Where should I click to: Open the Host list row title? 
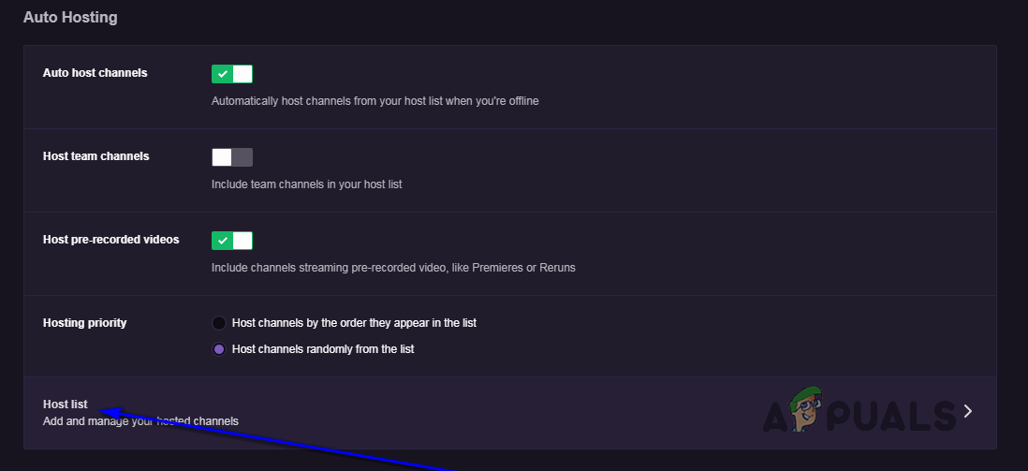coord(66,405)
